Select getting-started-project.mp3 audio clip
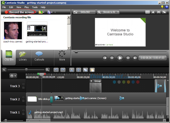The width and height of the screenshot is (170, 123). tap(96, 112)
